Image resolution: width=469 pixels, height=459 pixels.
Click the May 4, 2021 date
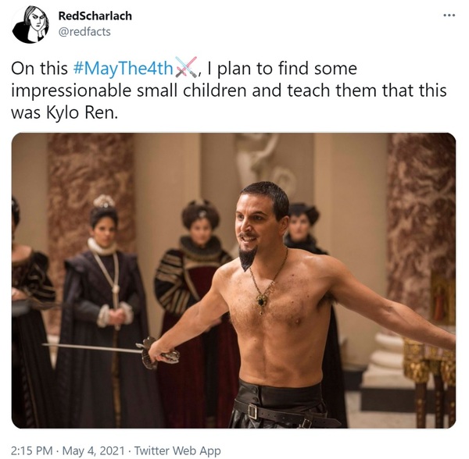[x=93, y=450]
